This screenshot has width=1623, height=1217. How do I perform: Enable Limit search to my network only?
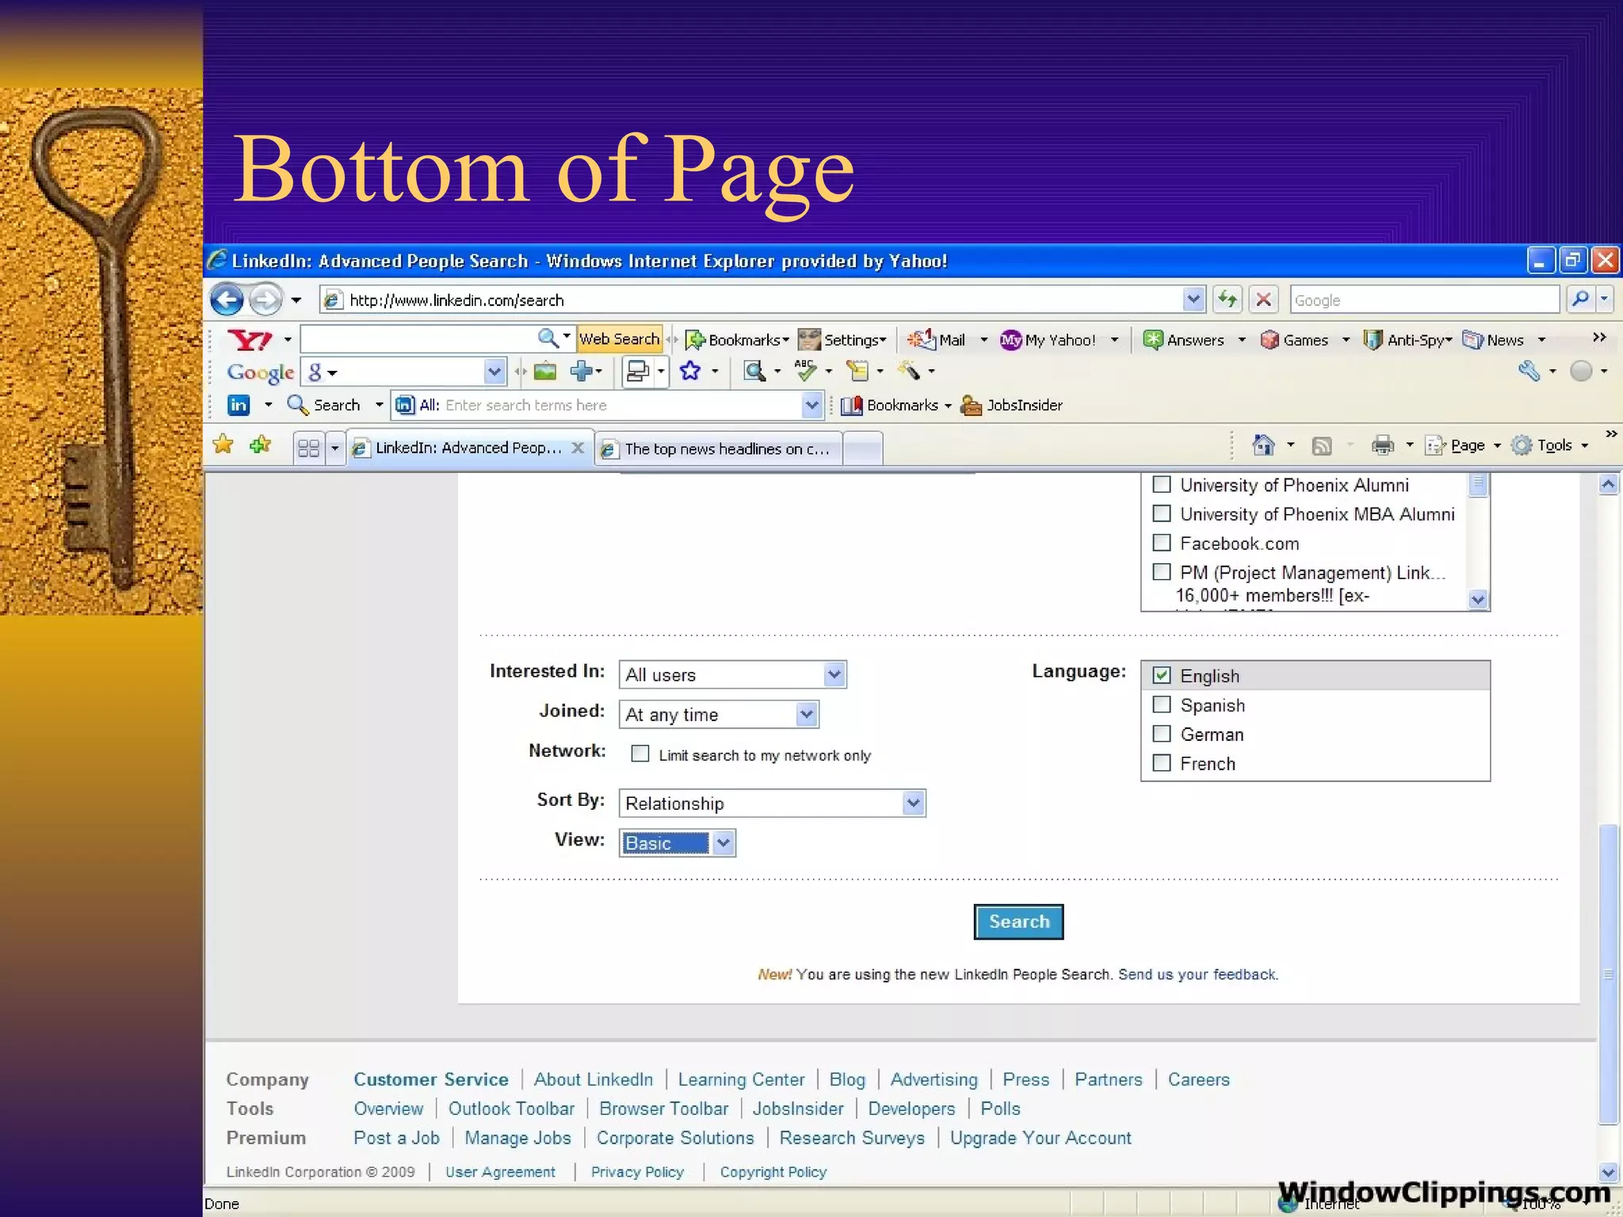(640, 753)
